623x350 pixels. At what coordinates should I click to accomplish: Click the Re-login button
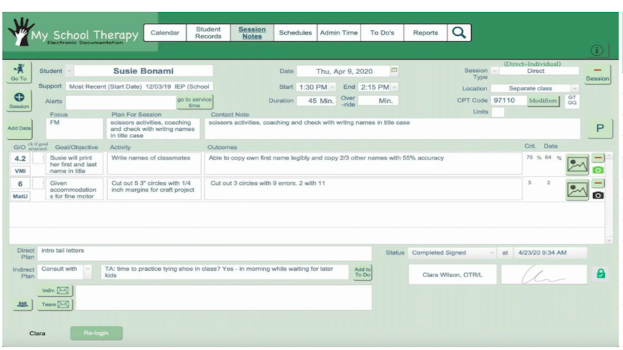click(x=96, y=333)
